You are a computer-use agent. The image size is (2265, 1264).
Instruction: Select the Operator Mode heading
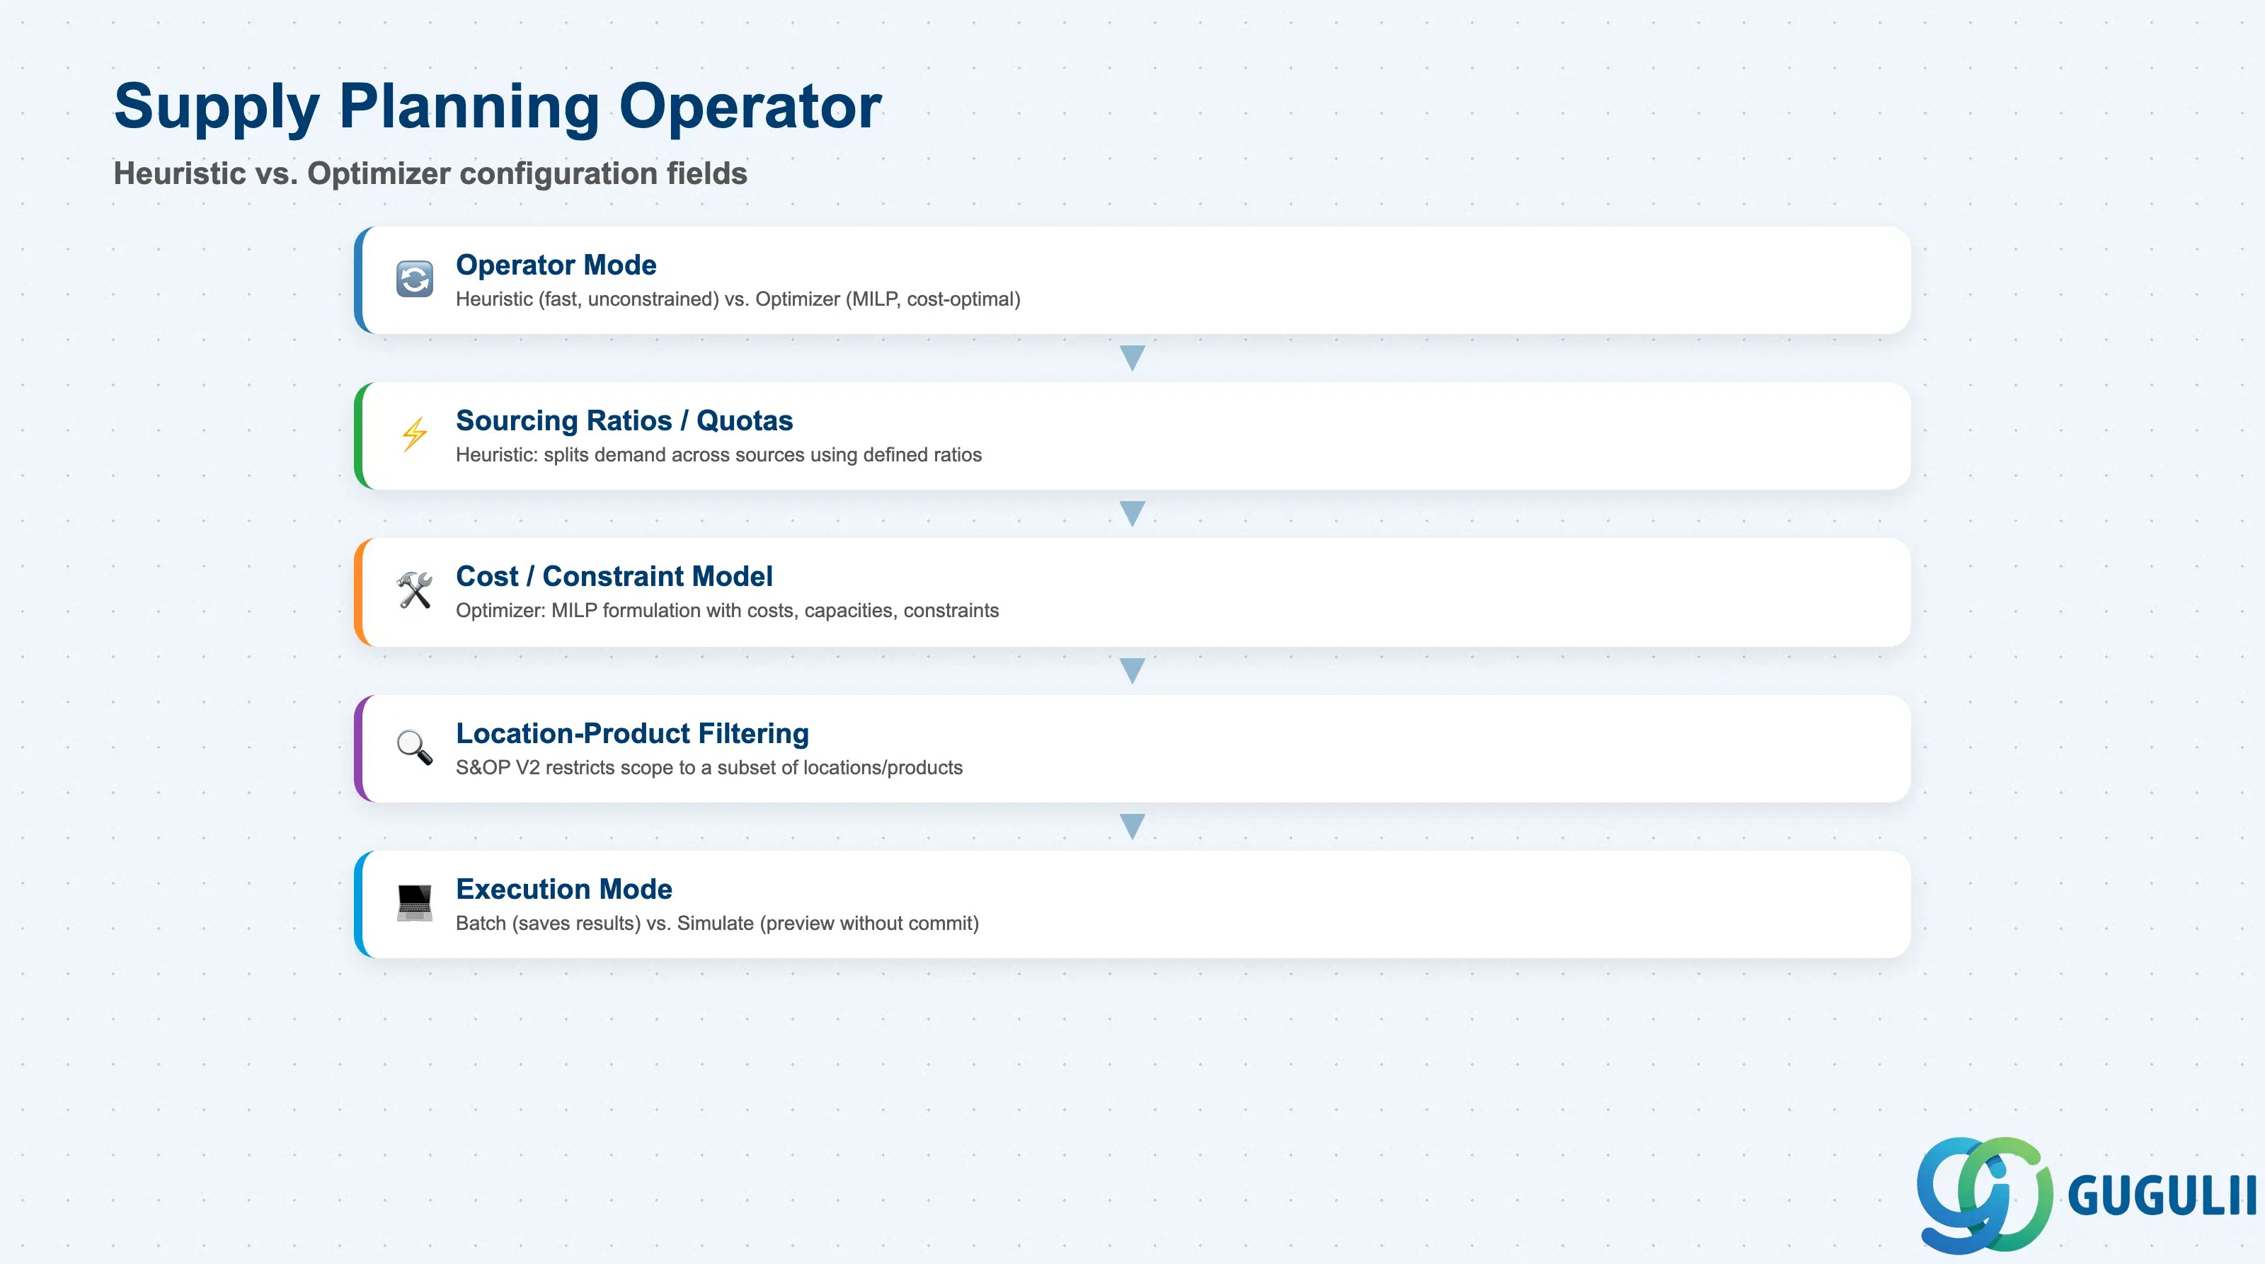(556, 265)
